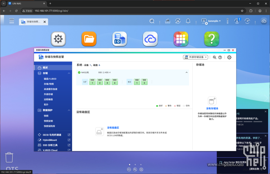Open 快照保险库 in the sidebar
Viewport: 270px width, 174px height.
(x=50, y=126)
